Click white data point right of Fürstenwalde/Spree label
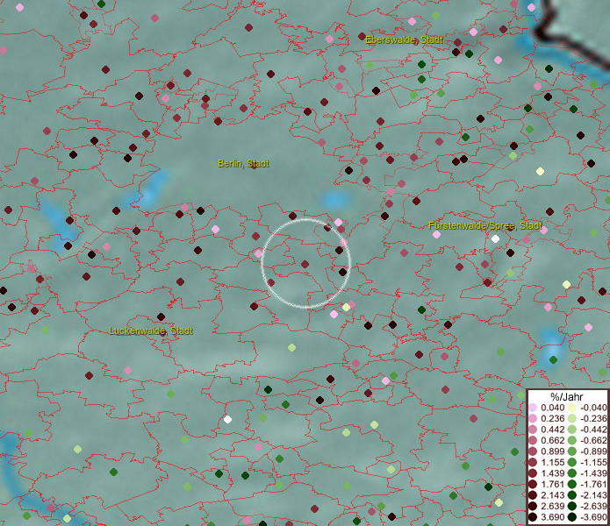Viewport: 610px width, 526px height. click(495, 239)
